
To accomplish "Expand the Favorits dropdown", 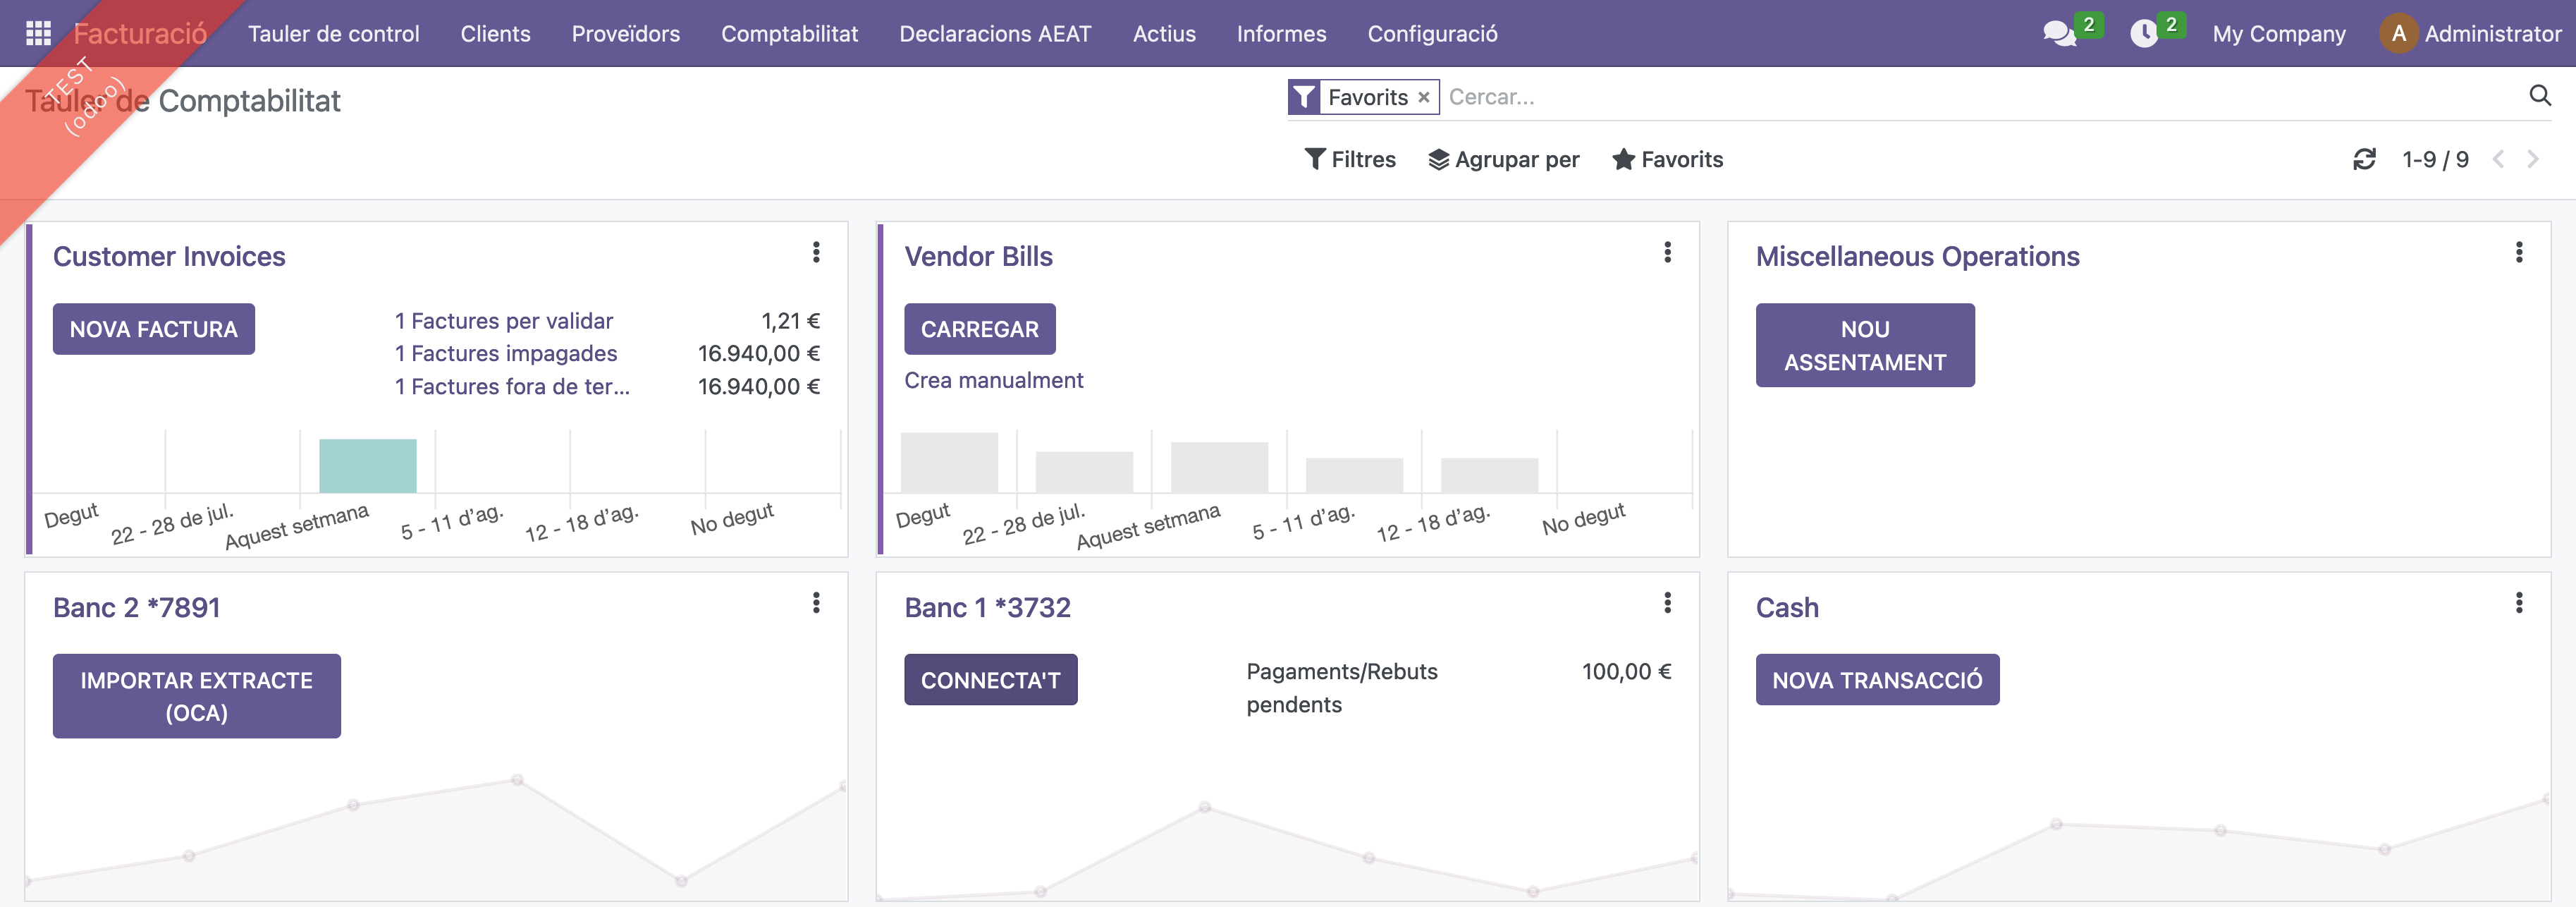I will (x=1667, y=159).
